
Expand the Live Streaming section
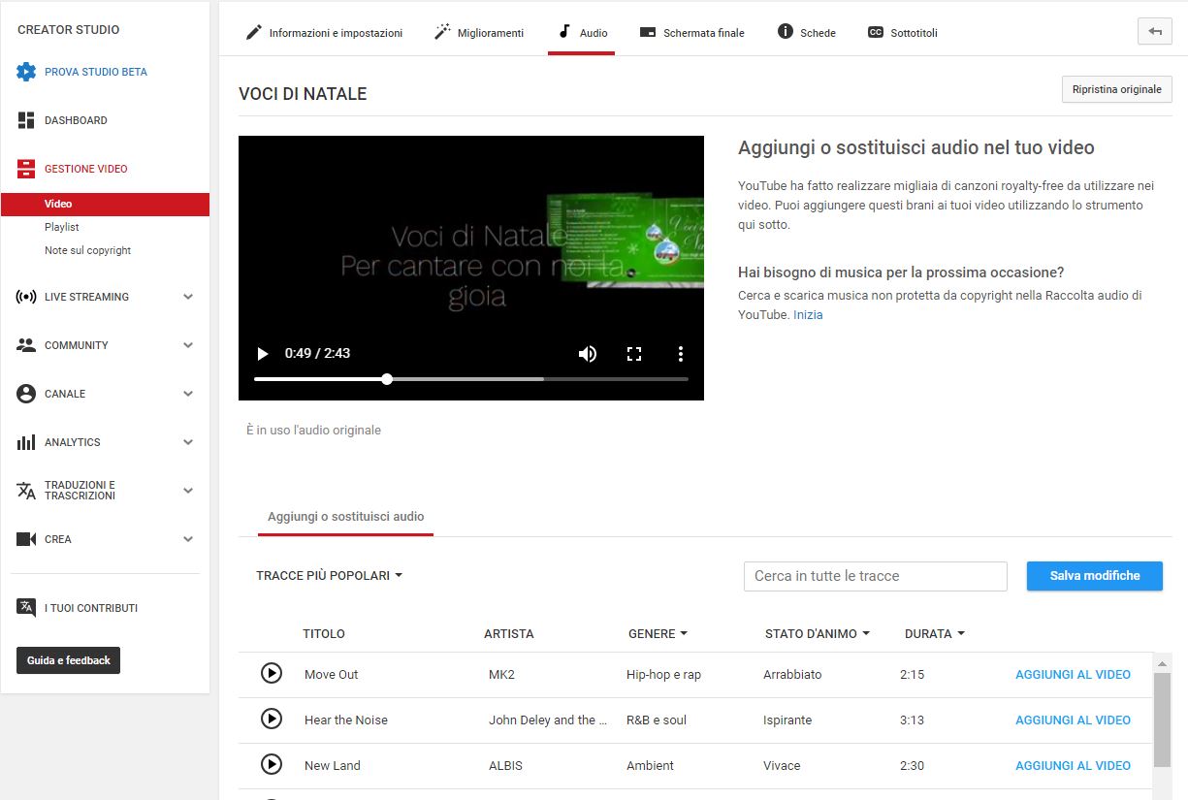coord(188,297)
